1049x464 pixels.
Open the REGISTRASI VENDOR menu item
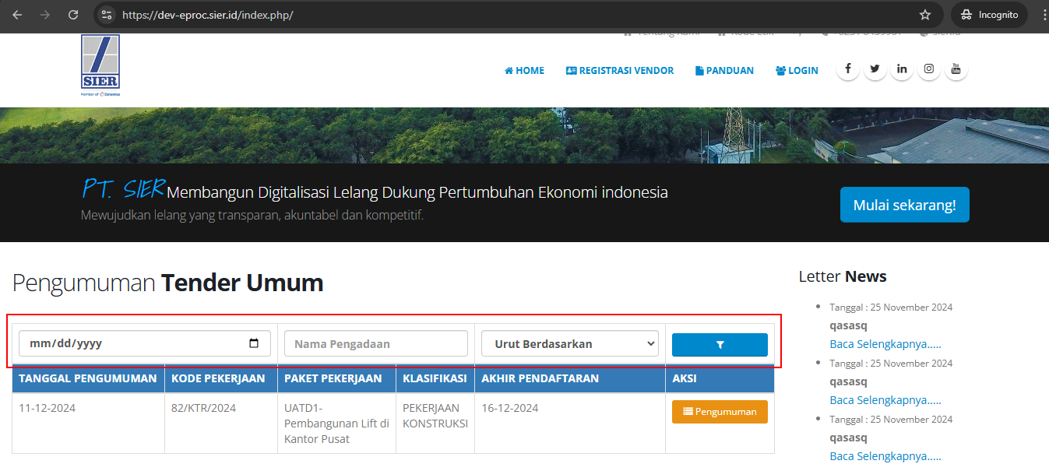click(x=620, y=71)
